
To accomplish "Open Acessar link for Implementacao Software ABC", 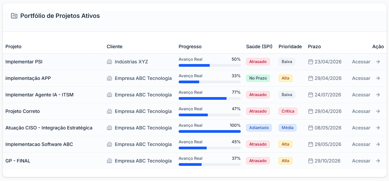I will coord(361,144).
